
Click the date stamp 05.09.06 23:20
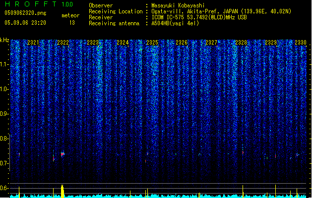pos(25,23)
